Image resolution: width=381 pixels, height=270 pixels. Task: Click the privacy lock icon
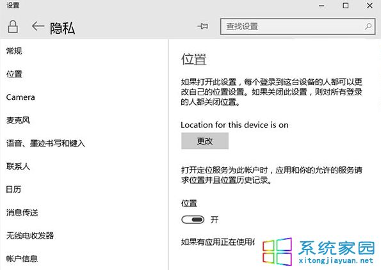click(x=13, y=26)
